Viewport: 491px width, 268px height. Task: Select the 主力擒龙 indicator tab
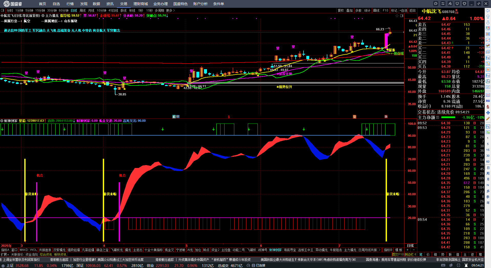(x=350, y=250)
